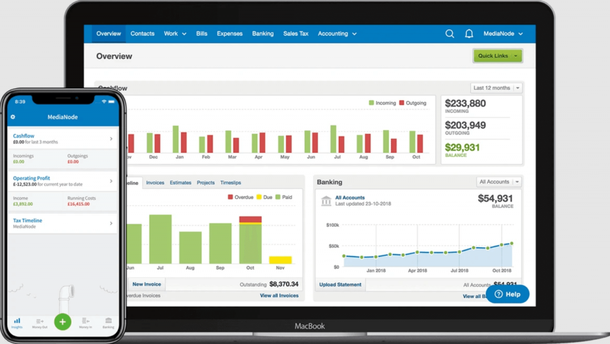The width and height of the screenshot is (610, 344).
Task: Tap the green plus button on the phone
Action: coord(63,322)
